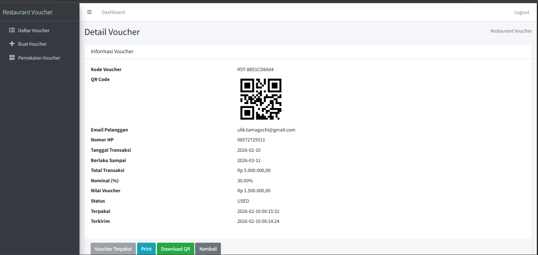Click the Dashboard breadcrumb link
The height and width of the screenshot is (255, 538).
[x=113, y=12]
